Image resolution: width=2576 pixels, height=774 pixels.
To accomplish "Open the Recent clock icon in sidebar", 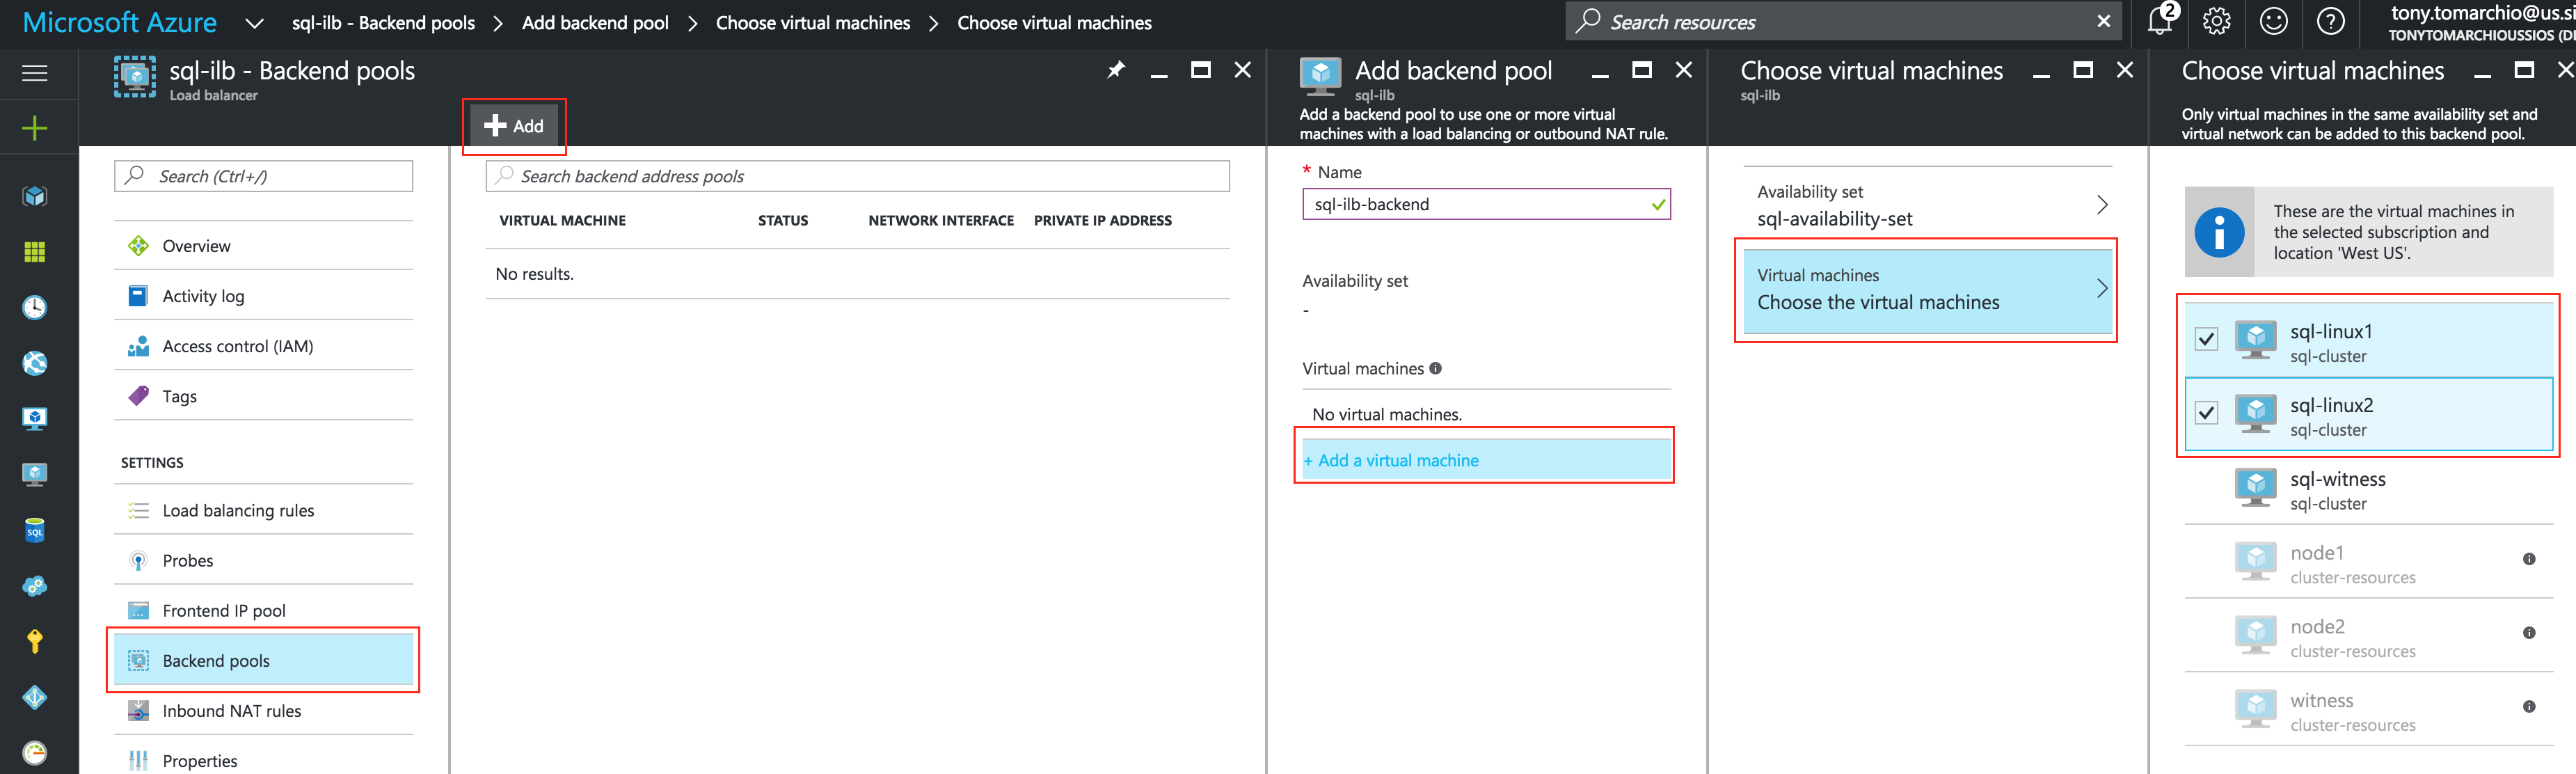I will tap(35, 307).
